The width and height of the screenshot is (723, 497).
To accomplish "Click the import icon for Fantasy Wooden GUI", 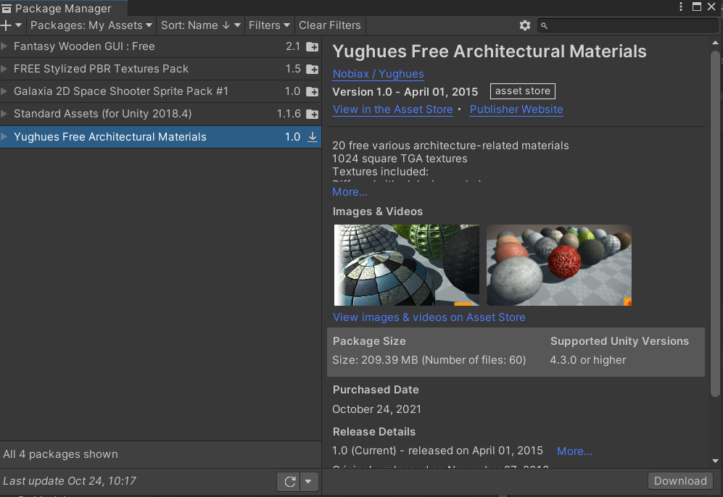I will 312,46.
